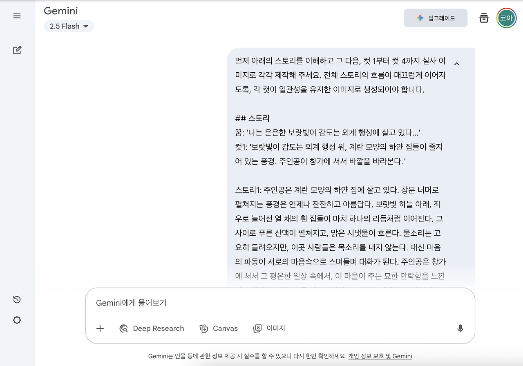Open the 코아 Google account avatar

(x=506, y=18)
